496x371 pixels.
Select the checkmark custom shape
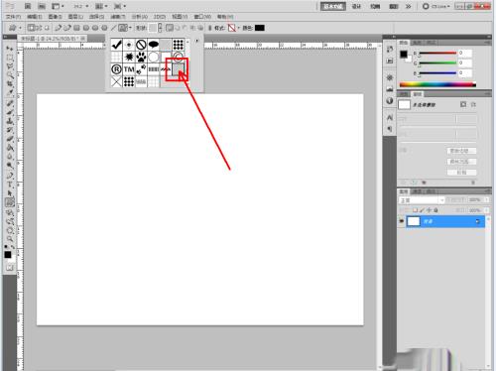point(116,45)
